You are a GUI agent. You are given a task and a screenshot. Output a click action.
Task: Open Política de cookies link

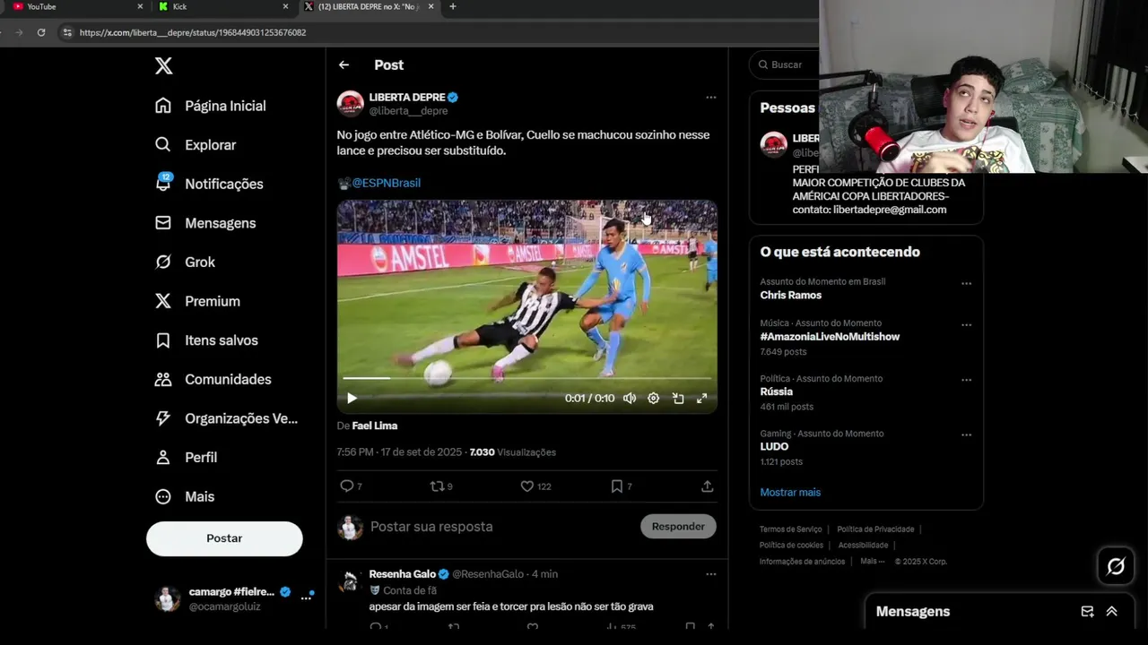791,546
